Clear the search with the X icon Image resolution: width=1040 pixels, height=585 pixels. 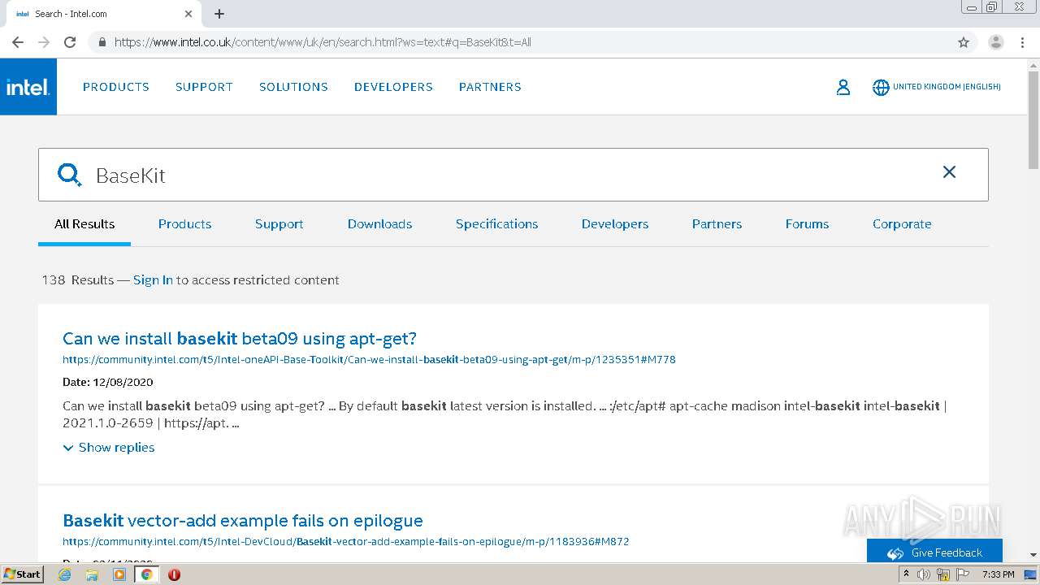click(949, 171)
